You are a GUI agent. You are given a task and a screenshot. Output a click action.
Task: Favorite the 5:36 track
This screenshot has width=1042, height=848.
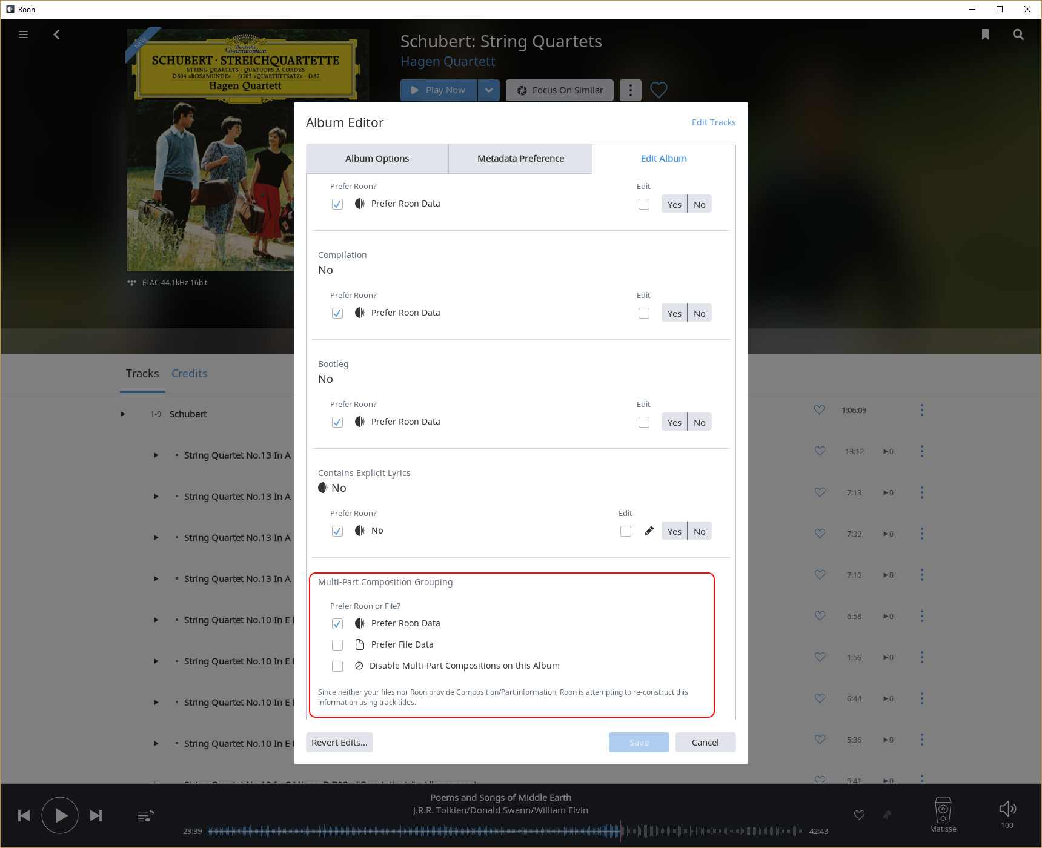click(820, 740)
